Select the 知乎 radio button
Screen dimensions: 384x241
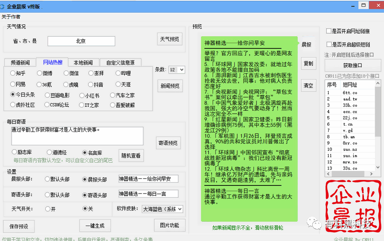pyautogui.click(x=13, y=73)
